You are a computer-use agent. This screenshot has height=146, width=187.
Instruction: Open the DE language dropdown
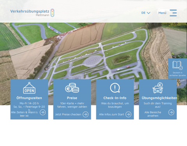coord(146,13)
